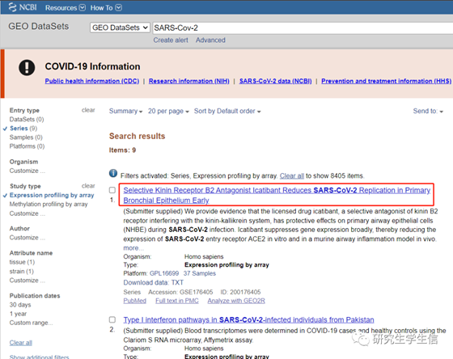Screen dimensions: 453x359
Task: Expand the more... link in result 1
Action: coord(133,248)
